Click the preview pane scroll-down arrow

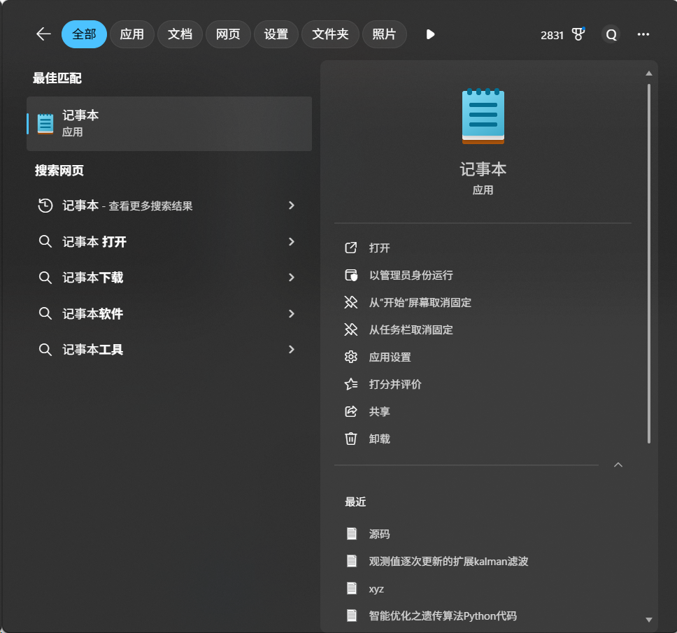(648, 620)
